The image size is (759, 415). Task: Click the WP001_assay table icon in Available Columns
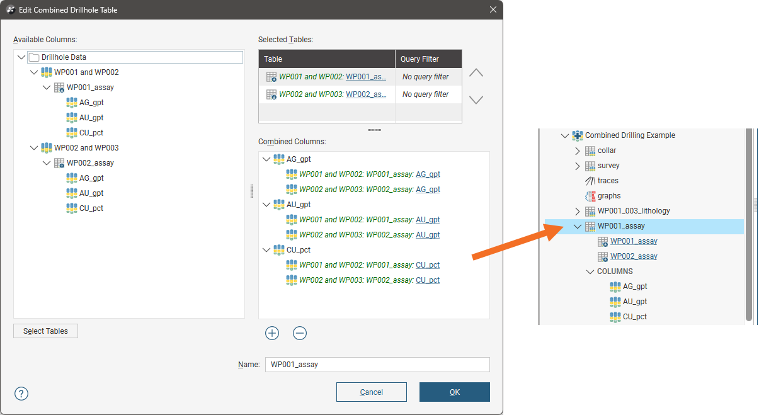pos(59,88)
